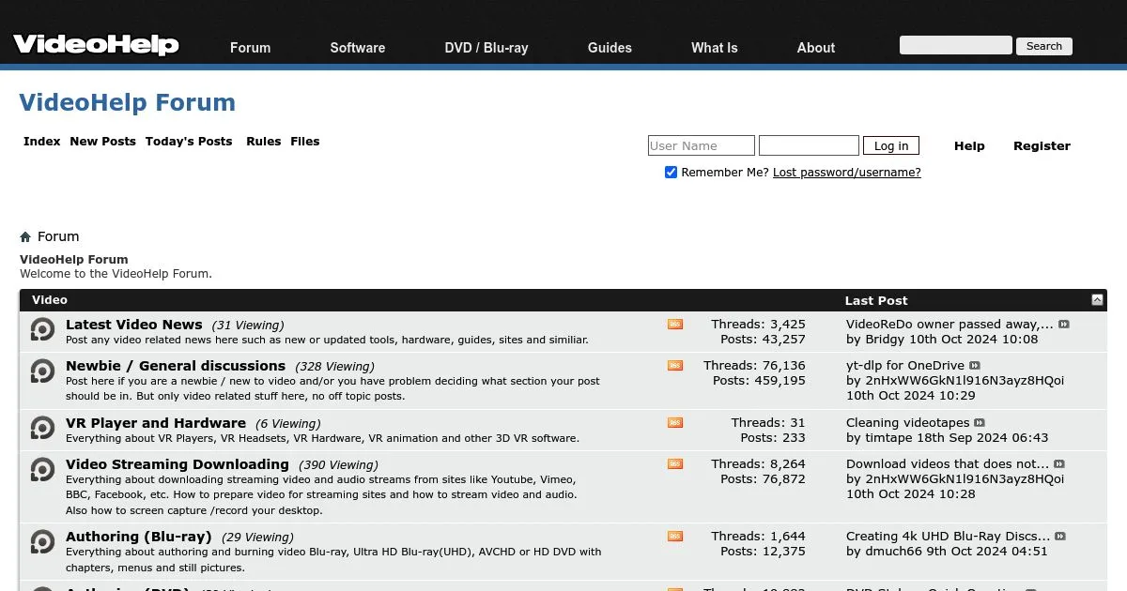Open the DVD / Blu-ray menu

click(486, 48)
